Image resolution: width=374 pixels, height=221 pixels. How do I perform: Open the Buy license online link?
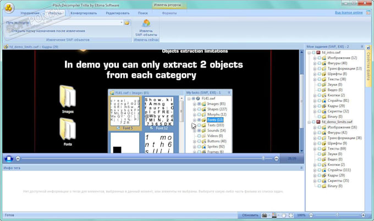pyautogui.click(x=349, y=13)
